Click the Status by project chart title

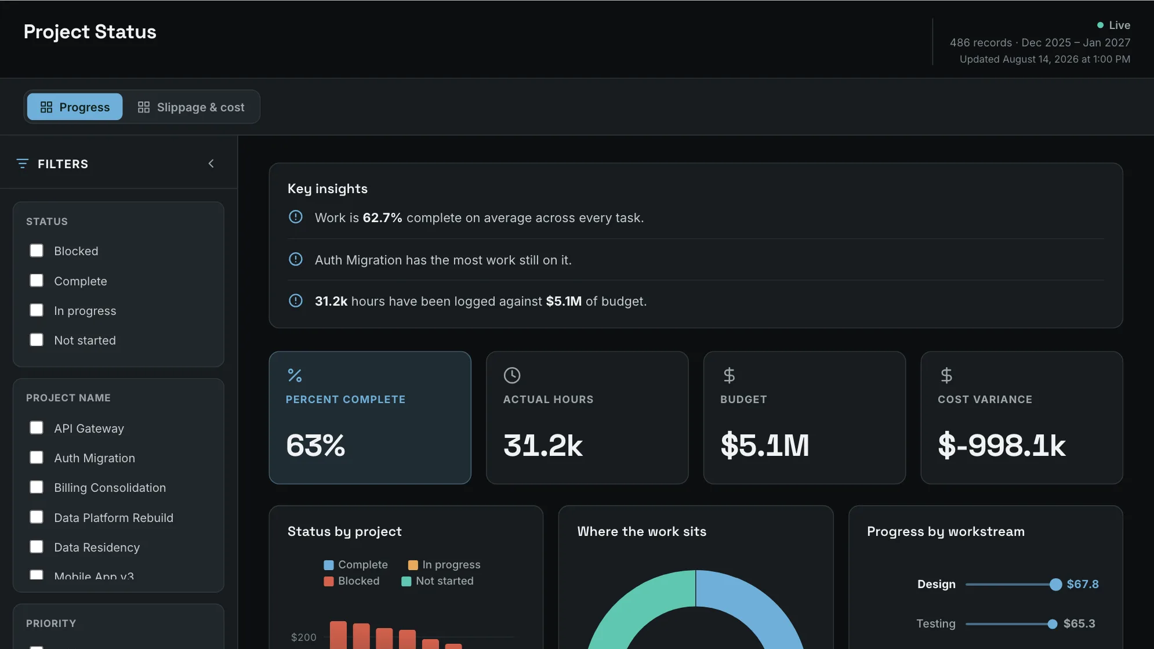pyautogui.click(x=344, y=531)
